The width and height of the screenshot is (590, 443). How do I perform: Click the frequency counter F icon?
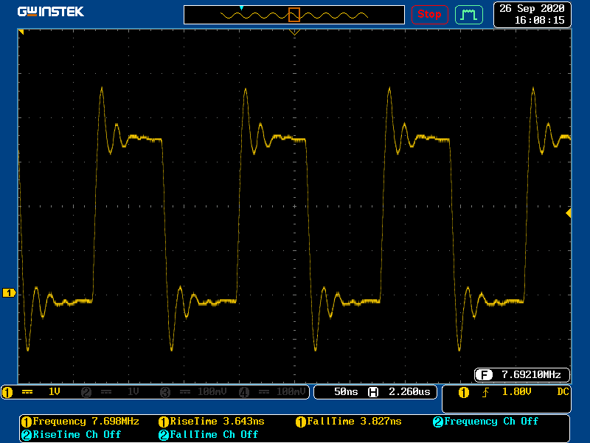(x=484, y=374)
